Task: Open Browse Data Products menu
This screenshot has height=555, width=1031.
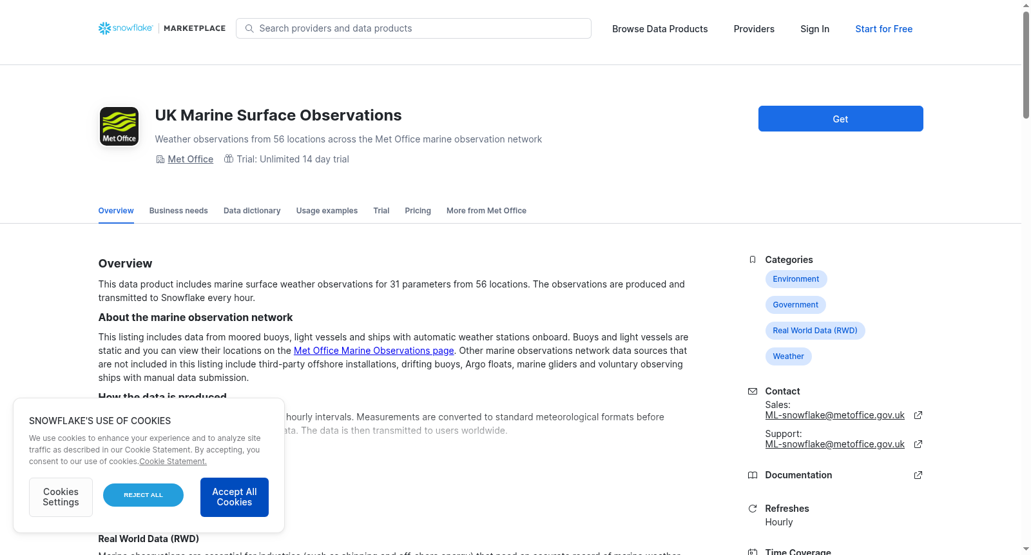Action: pyautogui.click(x=660, y=29)
